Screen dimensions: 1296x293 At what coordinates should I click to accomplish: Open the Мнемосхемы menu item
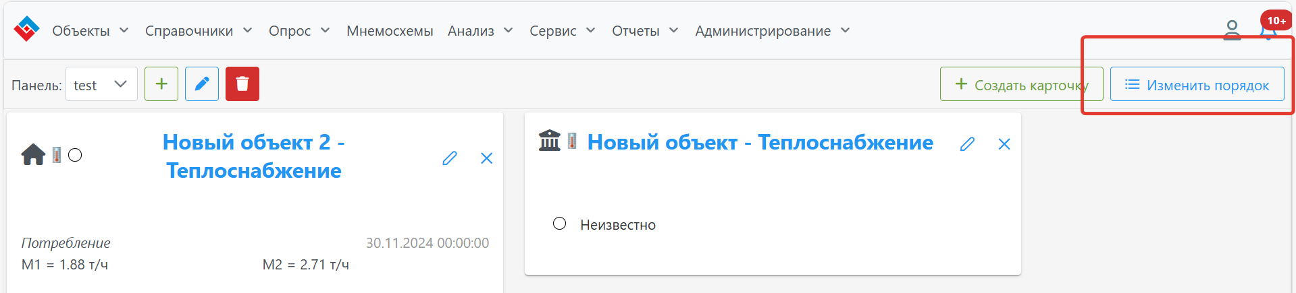click(x=390, y=31)
